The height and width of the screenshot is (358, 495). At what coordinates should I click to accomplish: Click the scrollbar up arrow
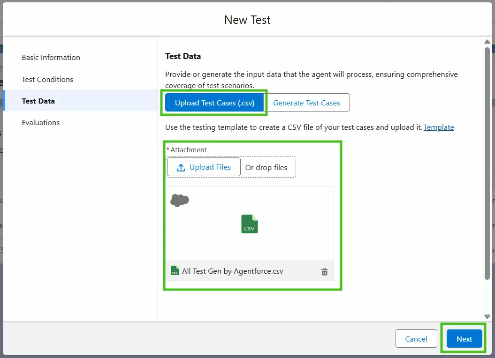[487, 42]
